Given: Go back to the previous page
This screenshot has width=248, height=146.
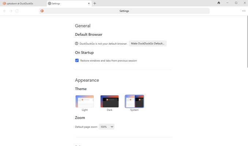Looking at the screenshot, I should (x=5, y=11).
